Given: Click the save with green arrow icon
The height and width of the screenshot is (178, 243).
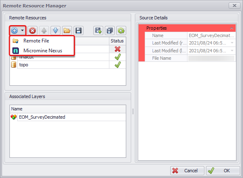Looking at the screenshot, I should point(98,30).
